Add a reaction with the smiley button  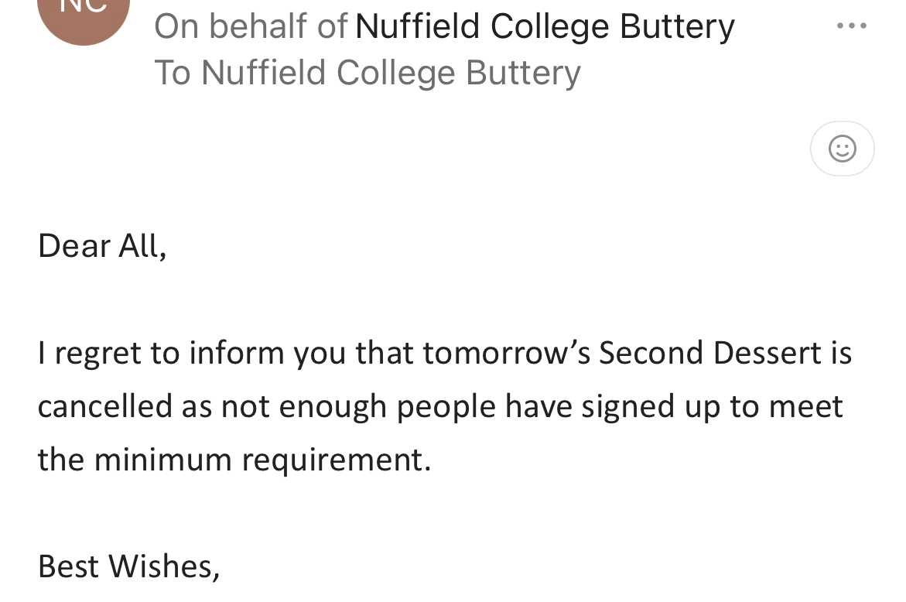click(x=842, y=149)
